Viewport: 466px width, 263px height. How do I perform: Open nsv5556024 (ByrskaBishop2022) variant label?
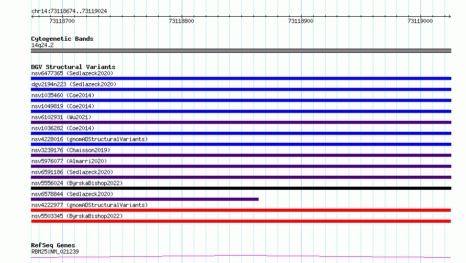77,183
